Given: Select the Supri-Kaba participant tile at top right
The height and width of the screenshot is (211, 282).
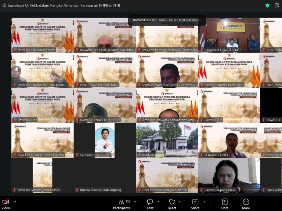Looking at the screenshot, I should pos(271,35).
